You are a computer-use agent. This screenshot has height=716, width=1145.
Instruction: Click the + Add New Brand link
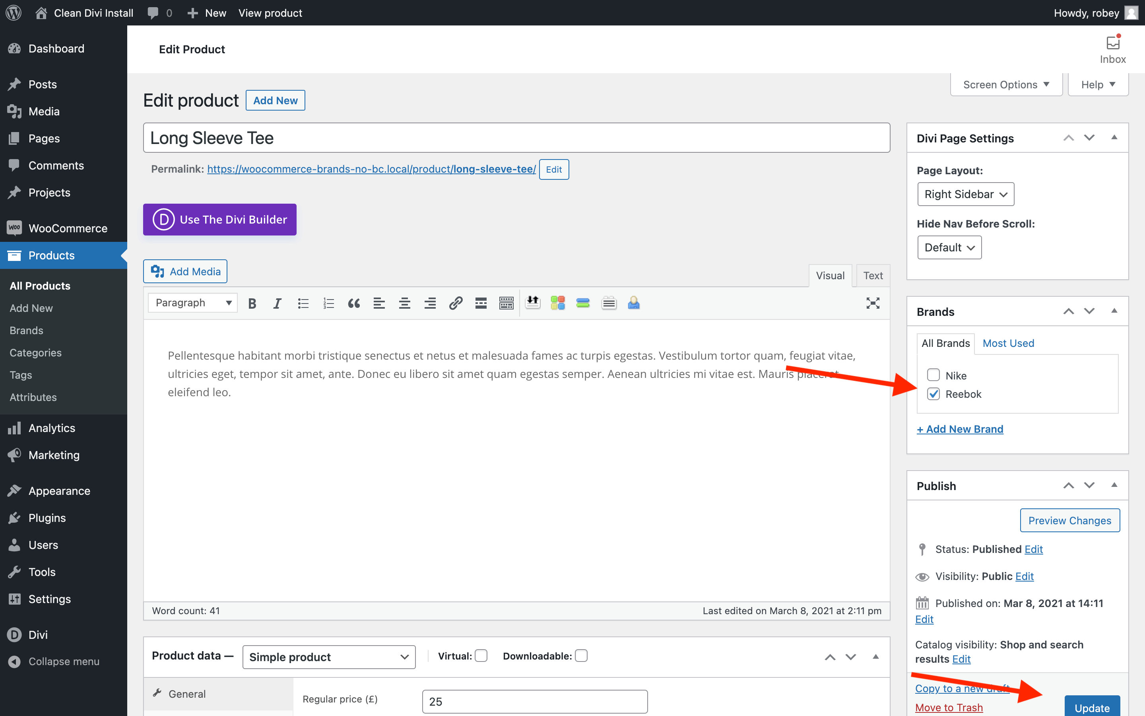[x=959, y=429]
